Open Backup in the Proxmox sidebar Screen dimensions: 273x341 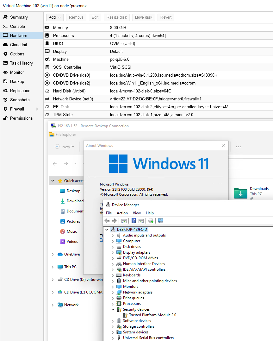tap(22, 81)
